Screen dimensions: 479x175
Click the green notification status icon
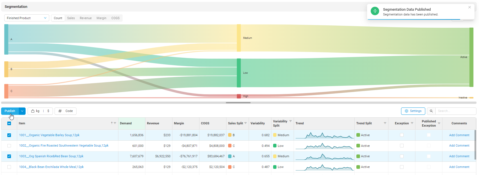point(375,11)
